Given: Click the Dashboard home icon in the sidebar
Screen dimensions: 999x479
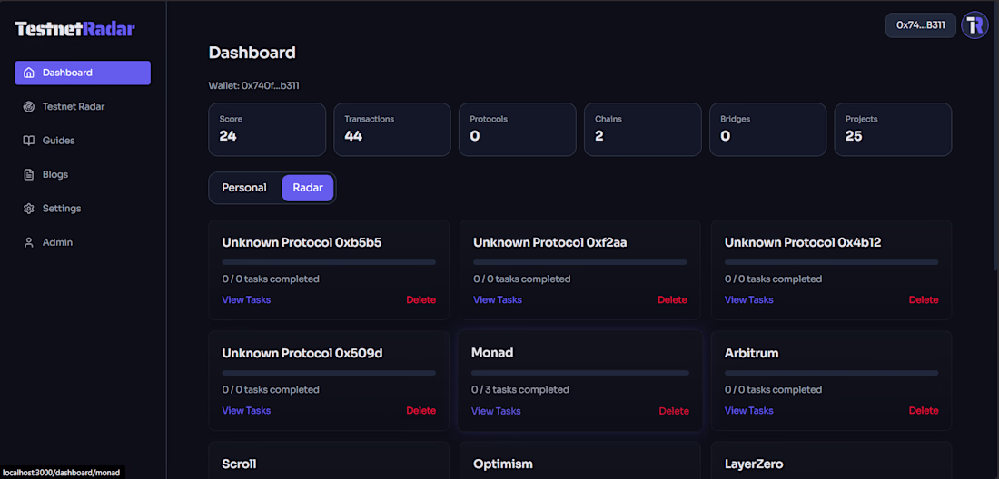Looking at the screenshot, I should (x=29, y=73).
